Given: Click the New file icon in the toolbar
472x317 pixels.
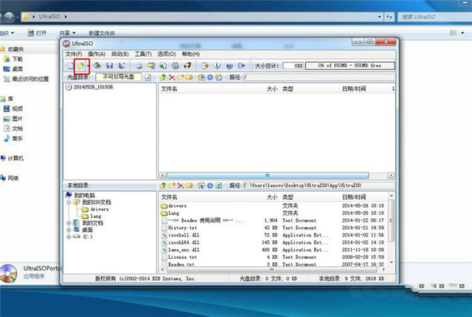Looking at the screenshot, I should click(71, 65).
